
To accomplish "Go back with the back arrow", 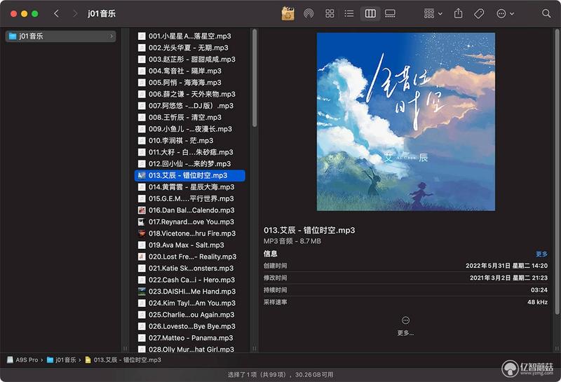I will point(56,13).
